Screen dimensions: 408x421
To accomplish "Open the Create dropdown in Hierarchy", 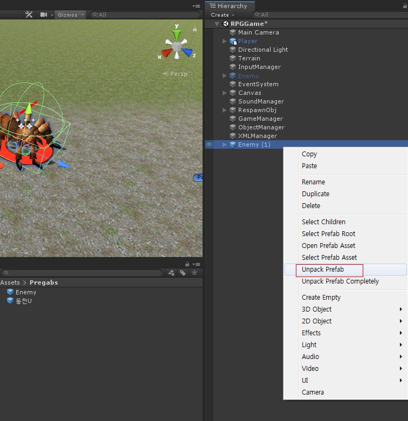I will coord(223,15).
